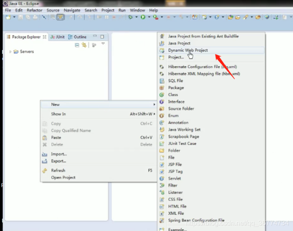Image resolution: width=293 pixels, height=231 pixels.
Task: Open the New wizard dropdown arrow
Action: point(14,17)
